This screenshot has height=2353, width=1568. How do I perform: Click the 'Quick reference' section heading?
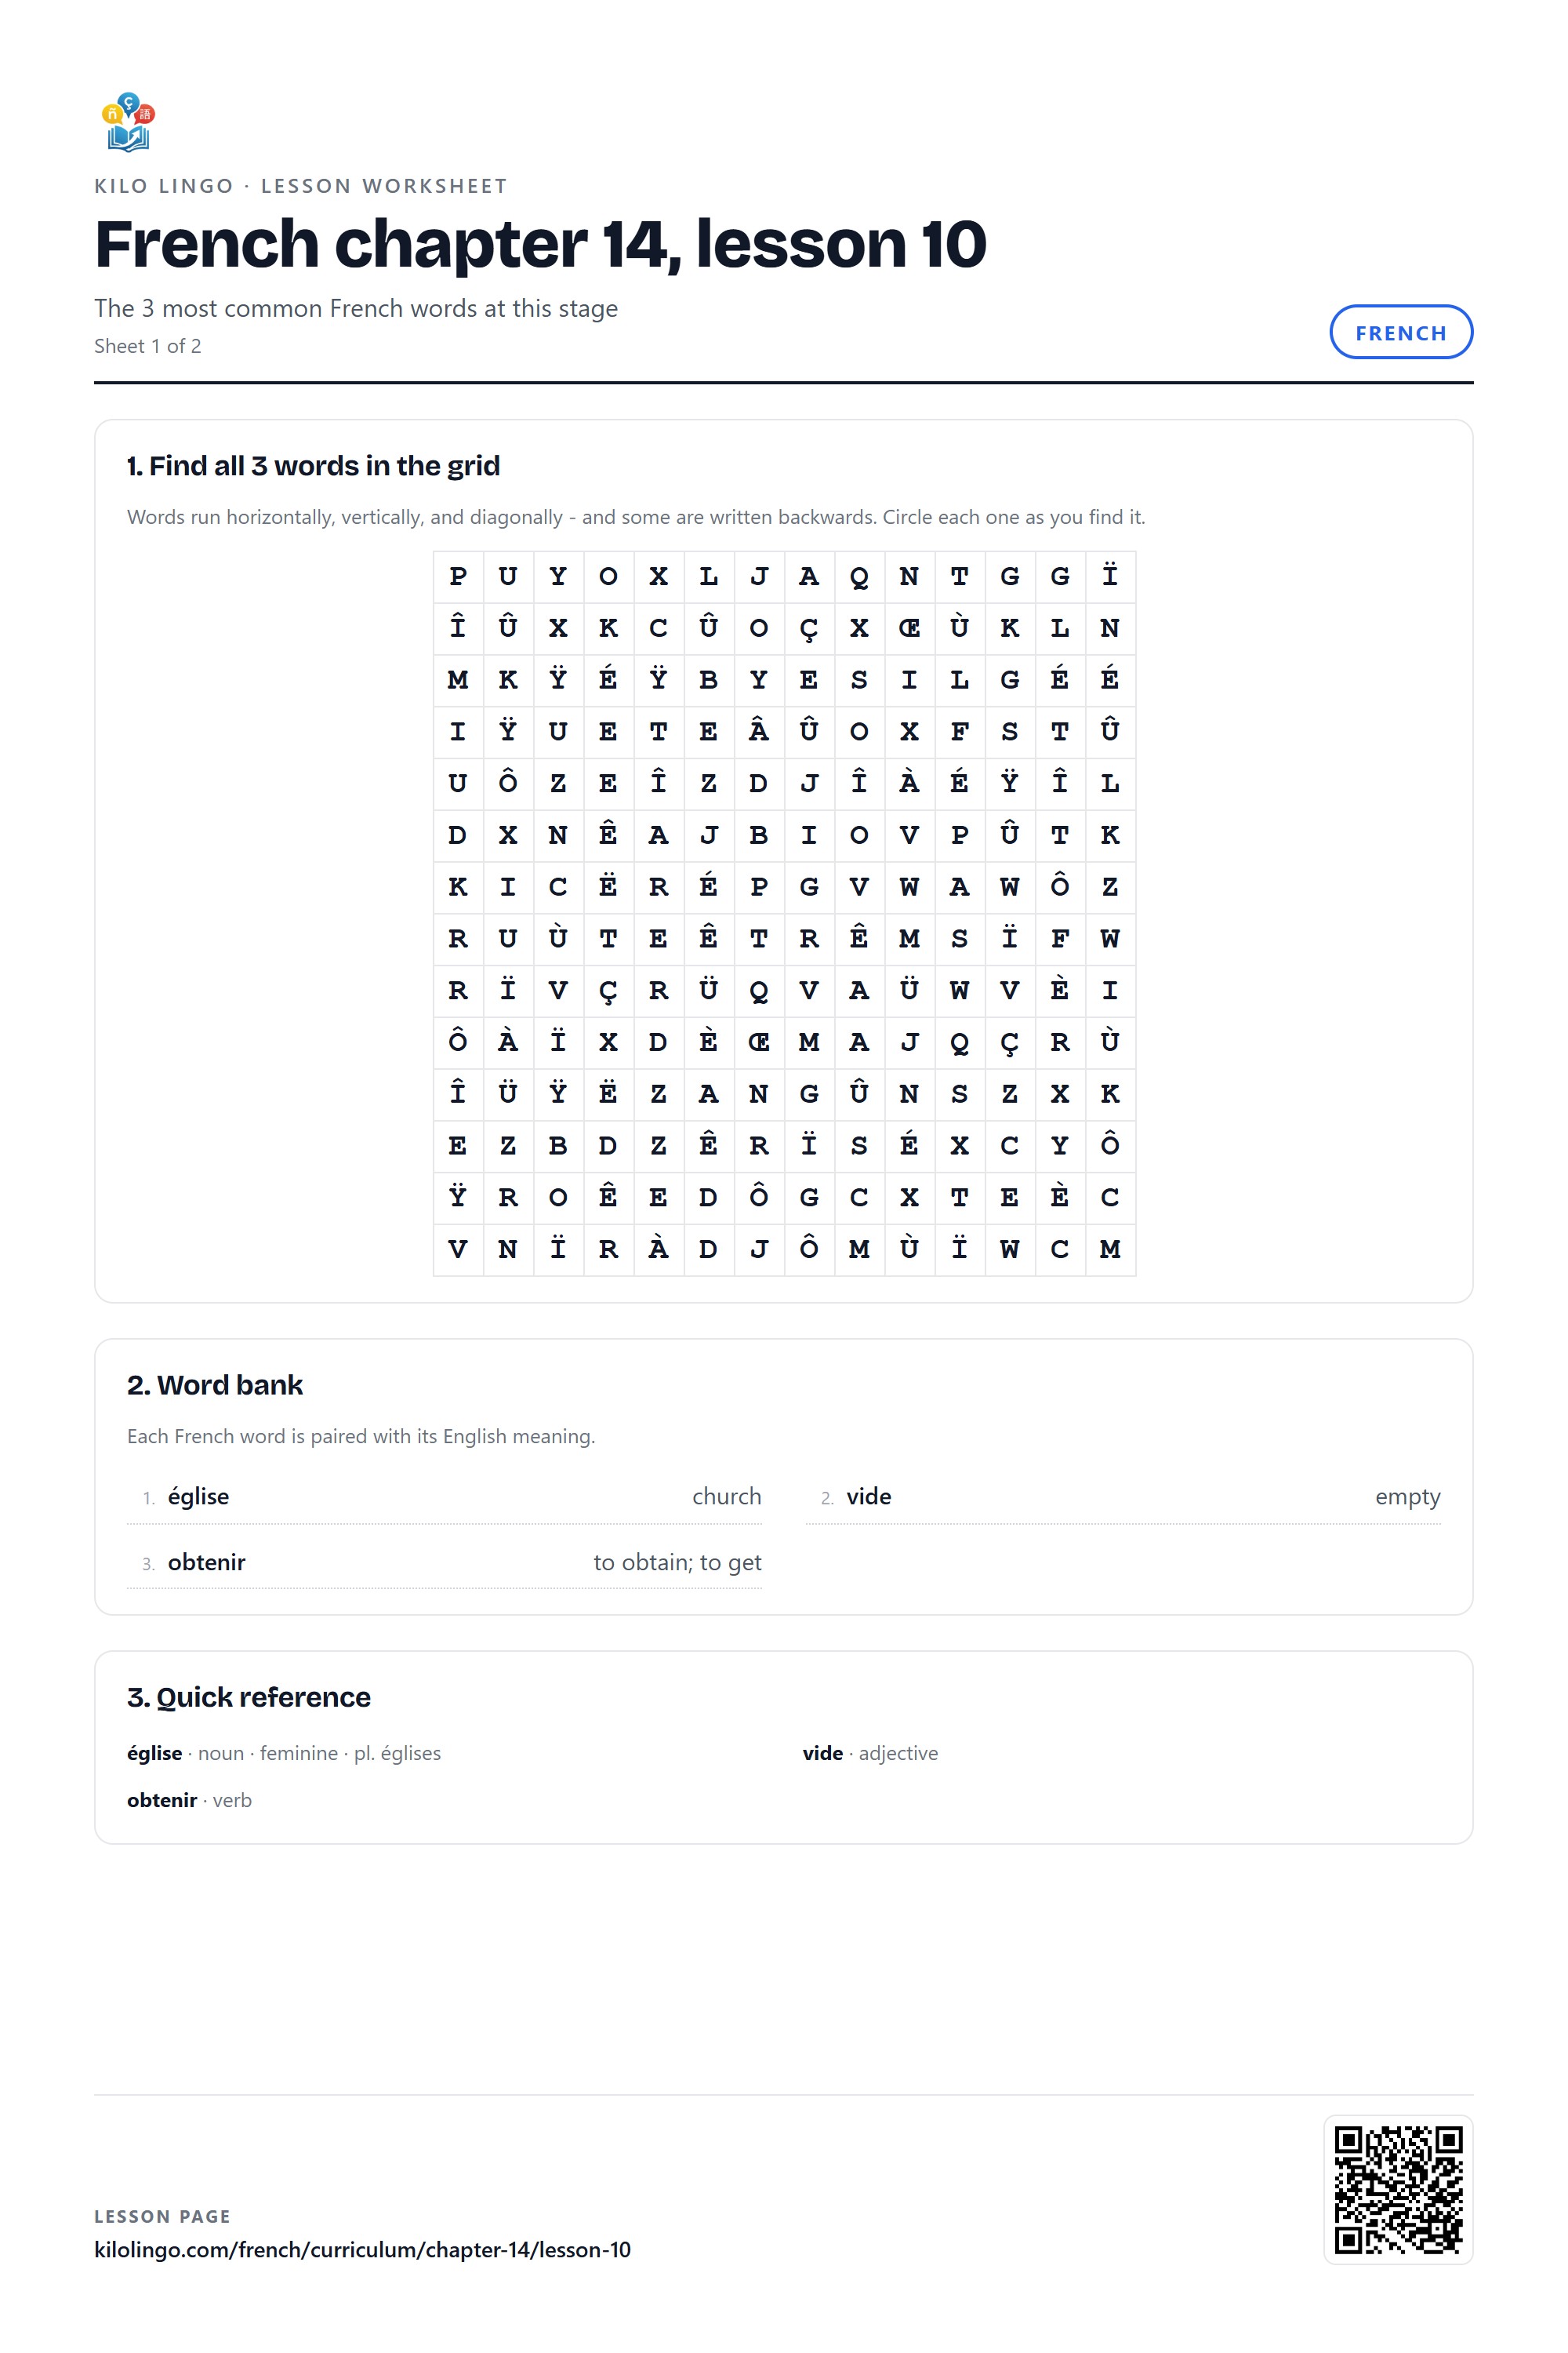[x=248, y=1697]
